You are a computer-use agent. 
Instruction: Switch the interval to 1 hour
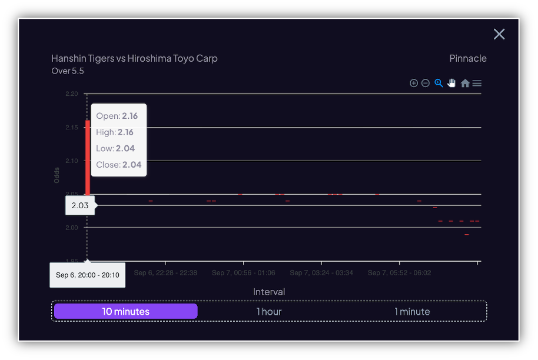(269, 311)
